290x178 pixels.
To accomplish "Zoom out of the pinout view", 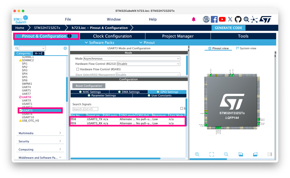I will point(226,154).
